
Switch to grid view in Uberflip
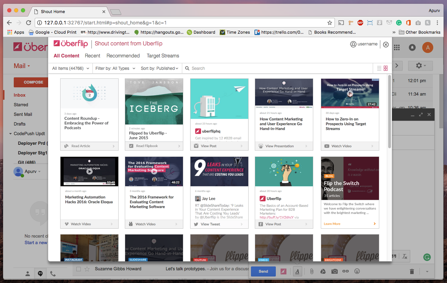385,68
